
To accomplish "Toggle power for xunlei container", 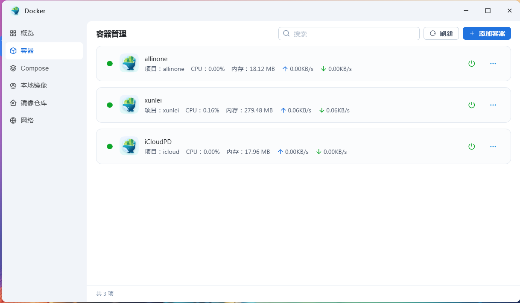I will pos(471,105).
